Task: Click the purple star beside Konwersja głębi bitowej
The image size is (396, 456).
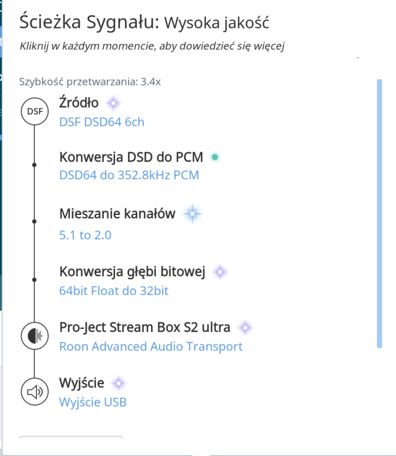Action: click(x=220, y=272)
